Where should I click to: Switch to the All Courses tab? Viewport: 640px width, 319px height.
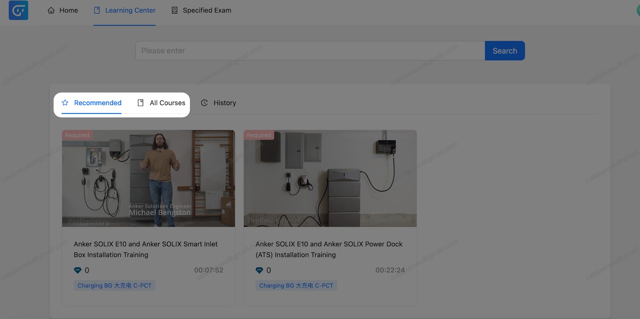click(x=167, y=103)
